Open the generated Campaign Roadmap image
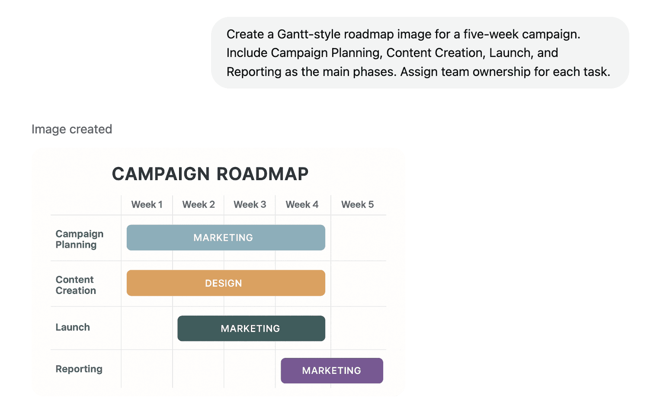 click(x=218, y=272)
